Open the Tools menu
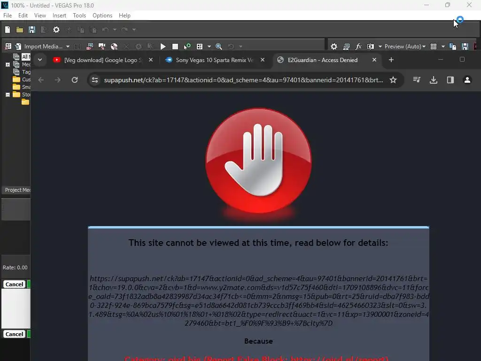Screen dimensions: 481x361 (x=79, y=16)
